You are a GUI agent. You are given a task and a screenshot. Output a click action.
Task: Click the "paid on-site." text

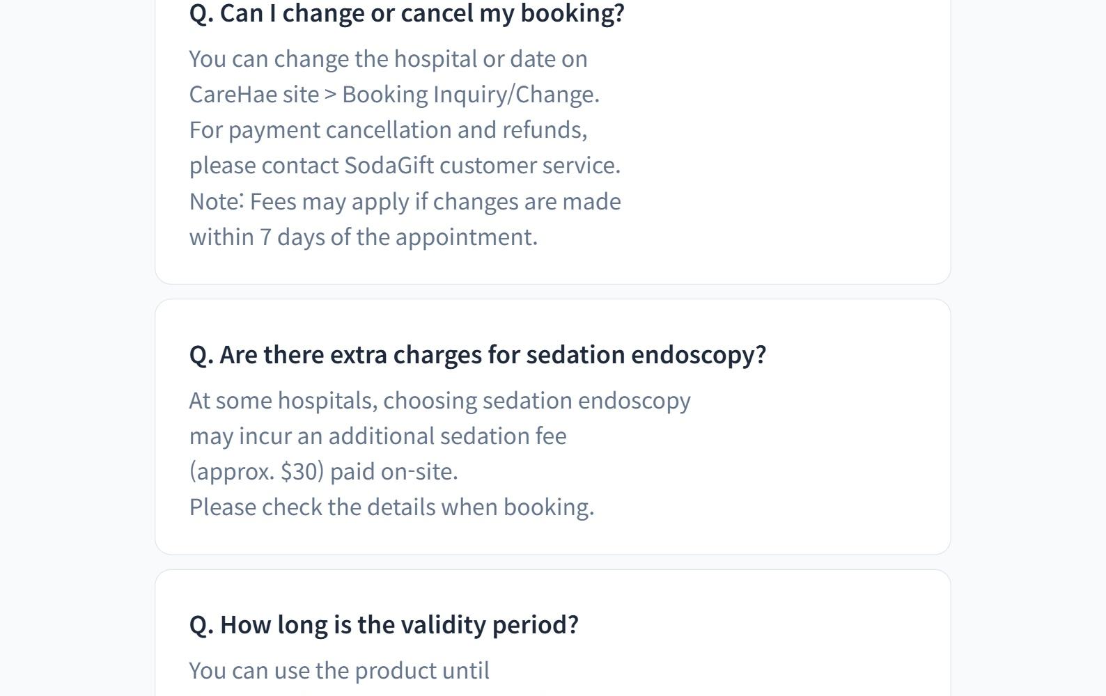(394, 471)
